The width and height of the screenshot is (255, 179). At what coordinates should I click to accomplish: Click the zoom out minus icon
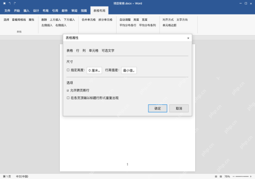234,177
